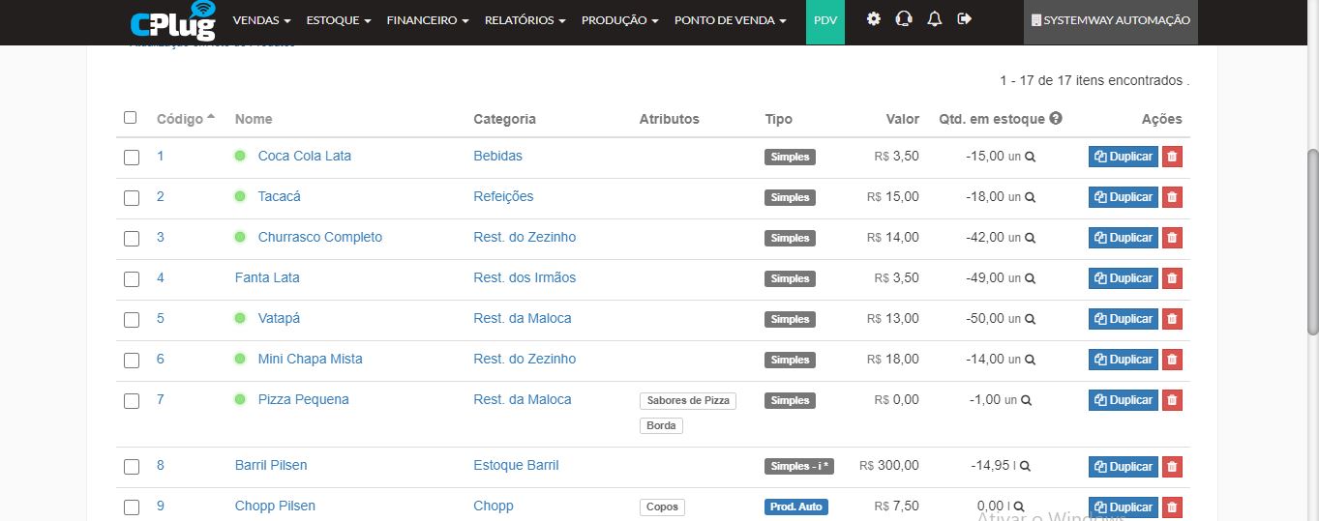
Task: Open the notifications bell
Action: [x=934, y=19]
